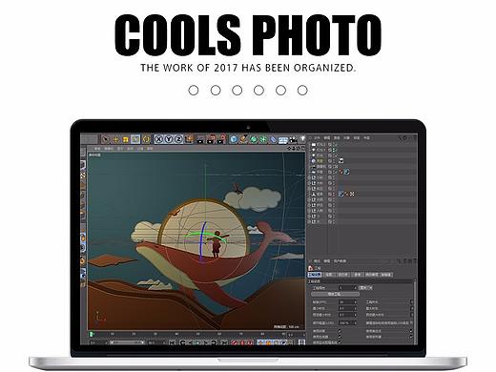496x372 pixels.
Task: Click black-white material tag on sky row
Action: pos(341,160)
